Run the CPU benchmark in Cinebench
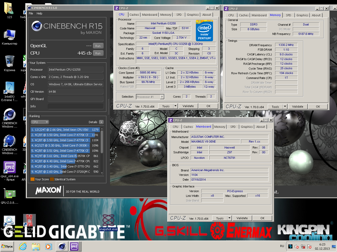 (x=98, y=53)
